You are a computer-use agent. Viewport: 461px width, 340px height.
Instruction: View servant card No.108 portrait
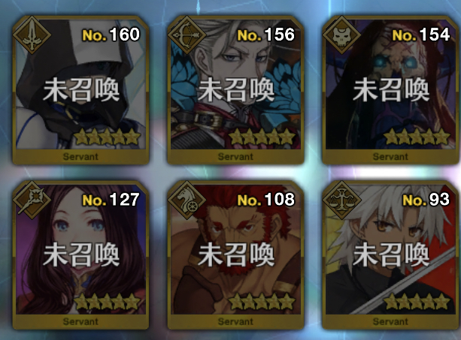click(235, 249)
